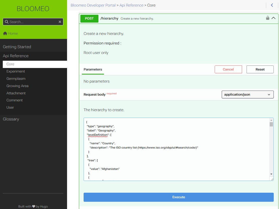This screenshot has height=209, width=280.
Task: Open Germplasm API reference
Action: click(x=16, y=79)
